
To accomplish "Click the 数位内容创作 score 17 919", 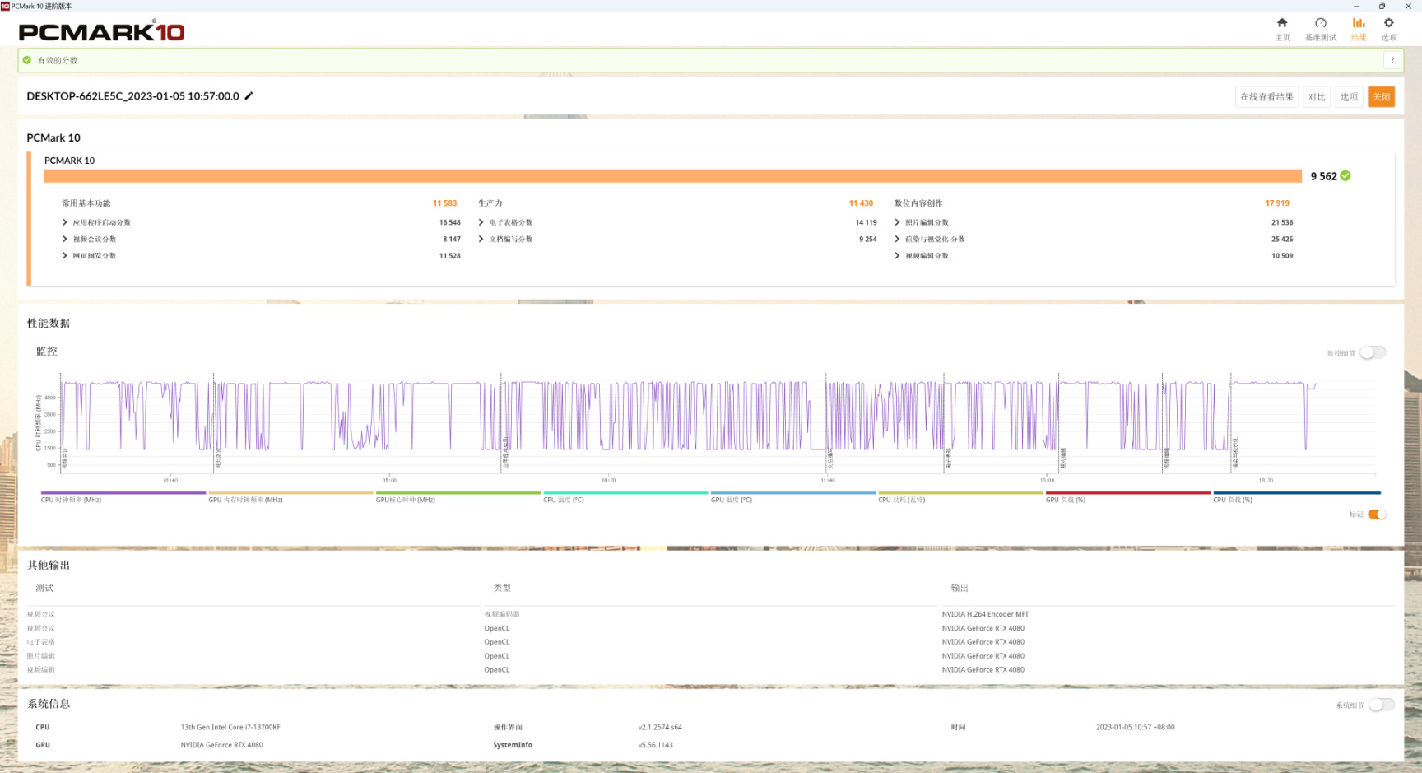I will click(x=1277, y=203).
